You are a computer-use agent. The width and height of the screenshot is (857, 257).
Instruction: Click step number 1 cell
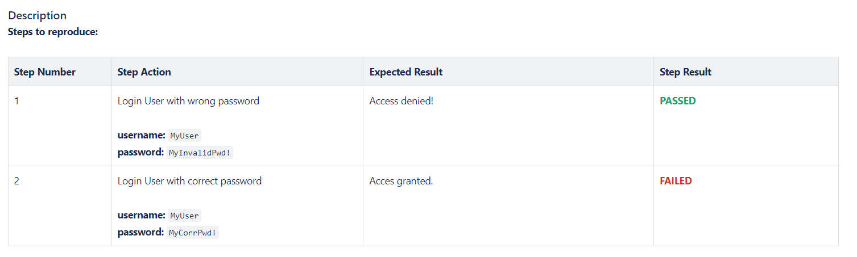coord(17,101)
